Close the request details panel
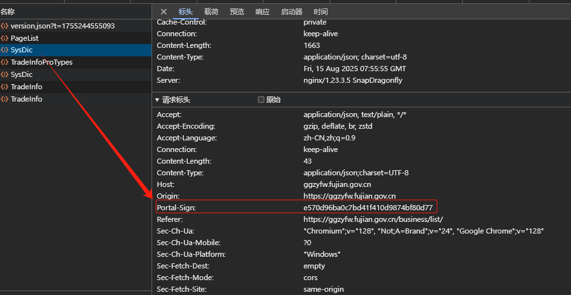Image resolution: width=571 pixels, height=295 pixels. 164,12
